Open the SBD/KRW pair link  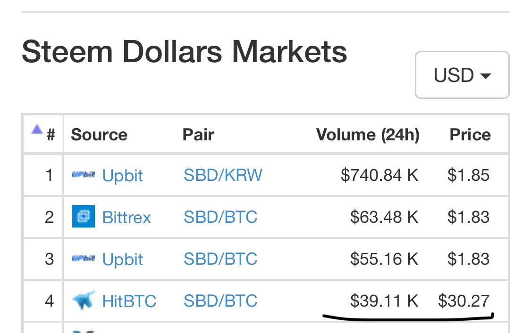223,175
